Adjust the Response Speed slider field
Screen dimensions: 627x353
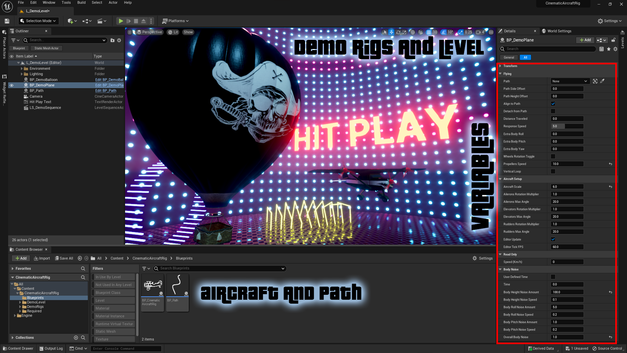click(567, 126)
